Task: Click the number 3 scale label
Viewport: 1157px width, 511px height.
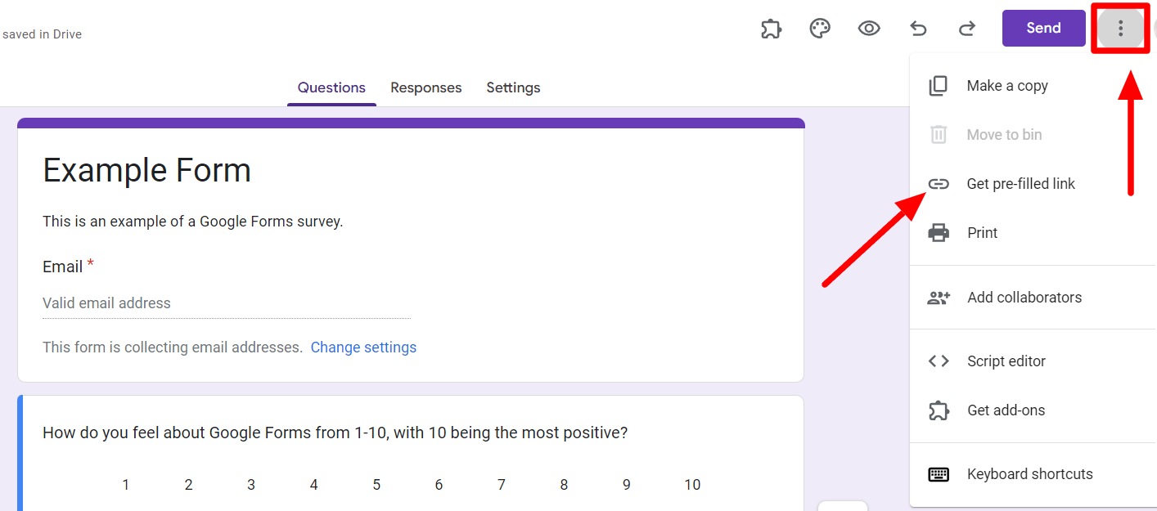Action: (251, 485)
